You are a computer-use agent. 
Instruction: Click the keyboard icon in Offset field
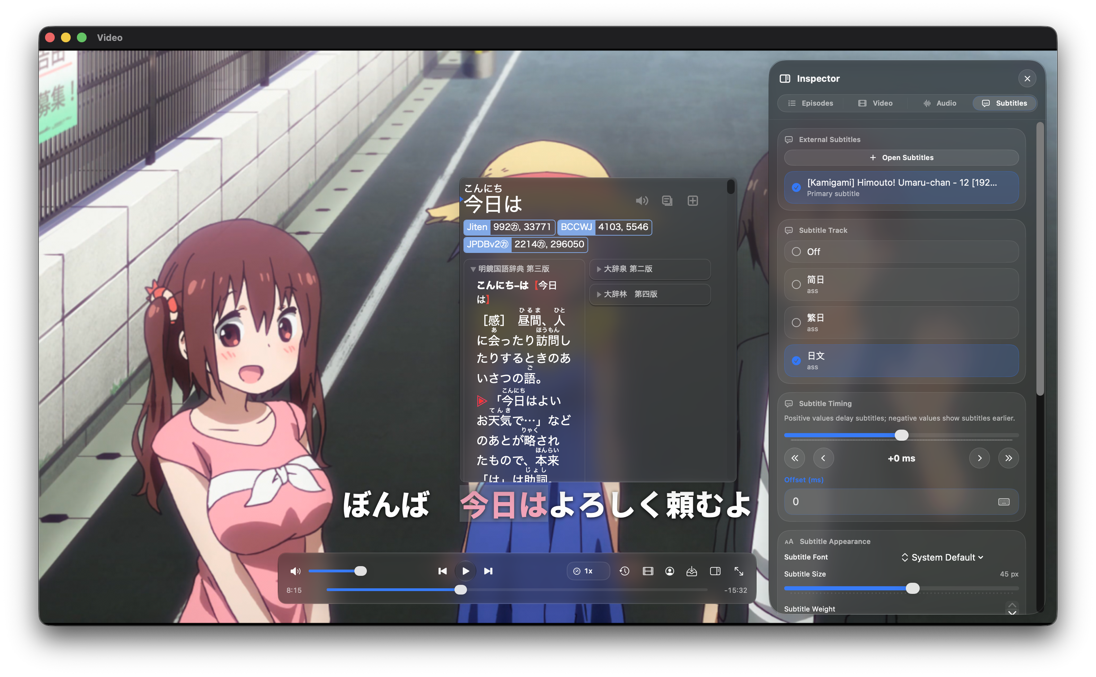[x=1004, y=501]
